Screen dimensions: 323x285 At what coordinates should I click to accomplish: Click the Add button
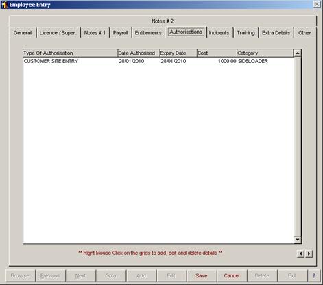coord(141,275)
